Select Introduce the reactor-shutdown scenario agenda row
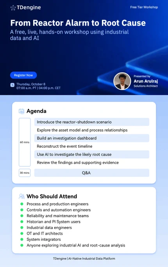The image size is (168, 267). coord(92,122)
